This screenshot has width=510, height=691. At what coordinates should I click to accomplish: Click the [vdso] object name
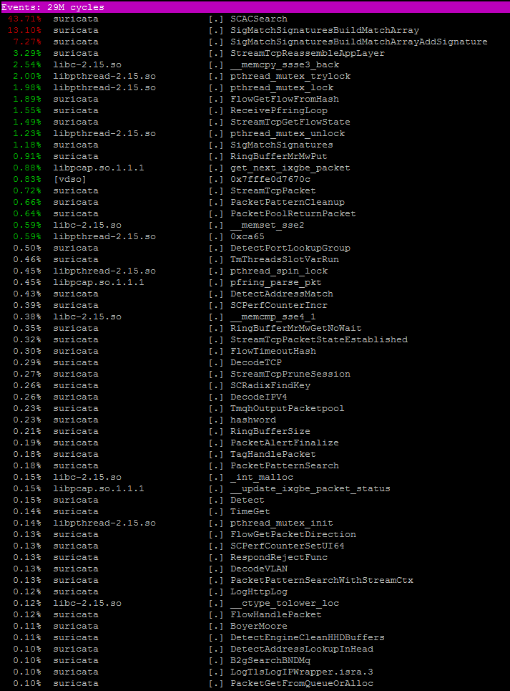[69, 179]
